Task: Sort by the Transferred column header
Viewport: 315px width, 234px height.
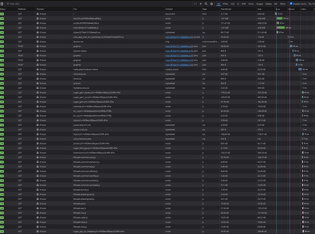Action: 226,9
